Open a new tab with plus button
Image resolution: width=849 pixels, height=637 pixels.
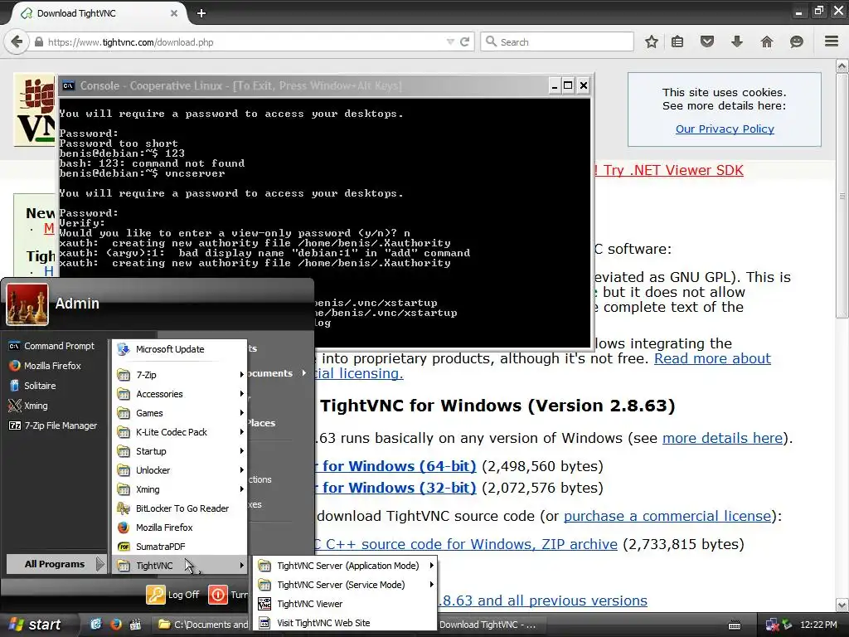[201, 13]
